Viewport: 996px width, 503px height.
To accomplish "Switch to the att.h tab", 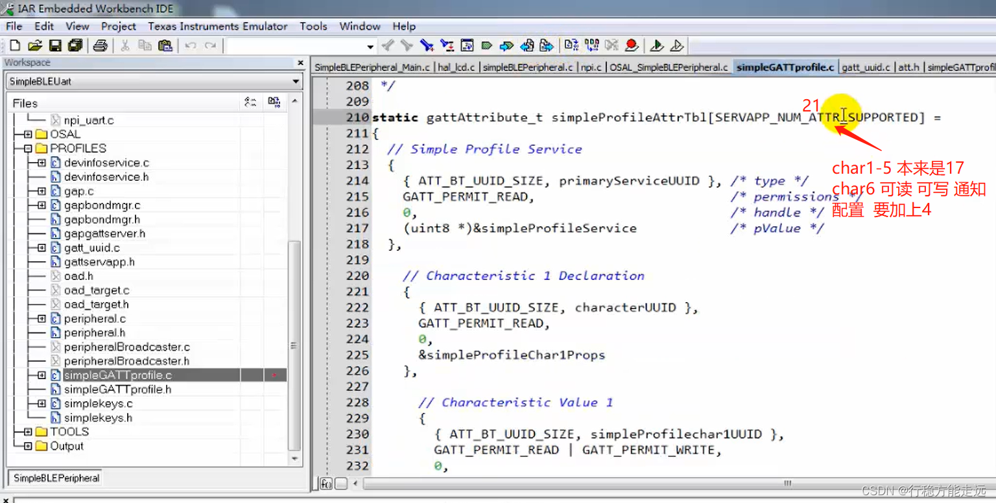I will 908,67.
